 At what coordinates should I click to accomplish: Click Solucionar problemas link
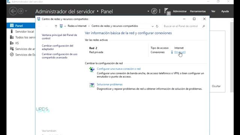pos(109,84)
